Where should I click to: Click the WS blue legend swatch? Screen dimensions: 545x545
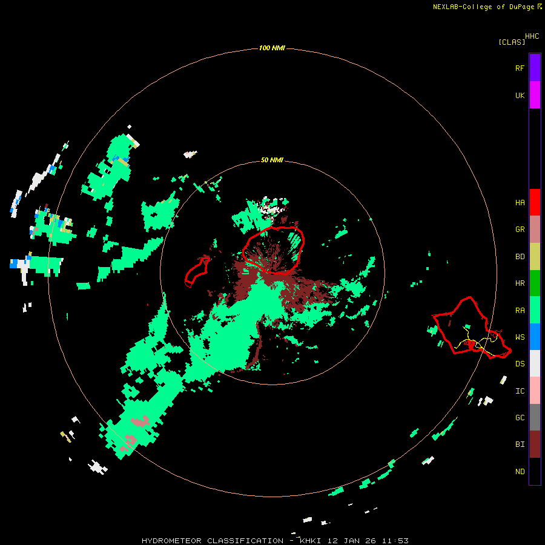(x=535, y=337)
